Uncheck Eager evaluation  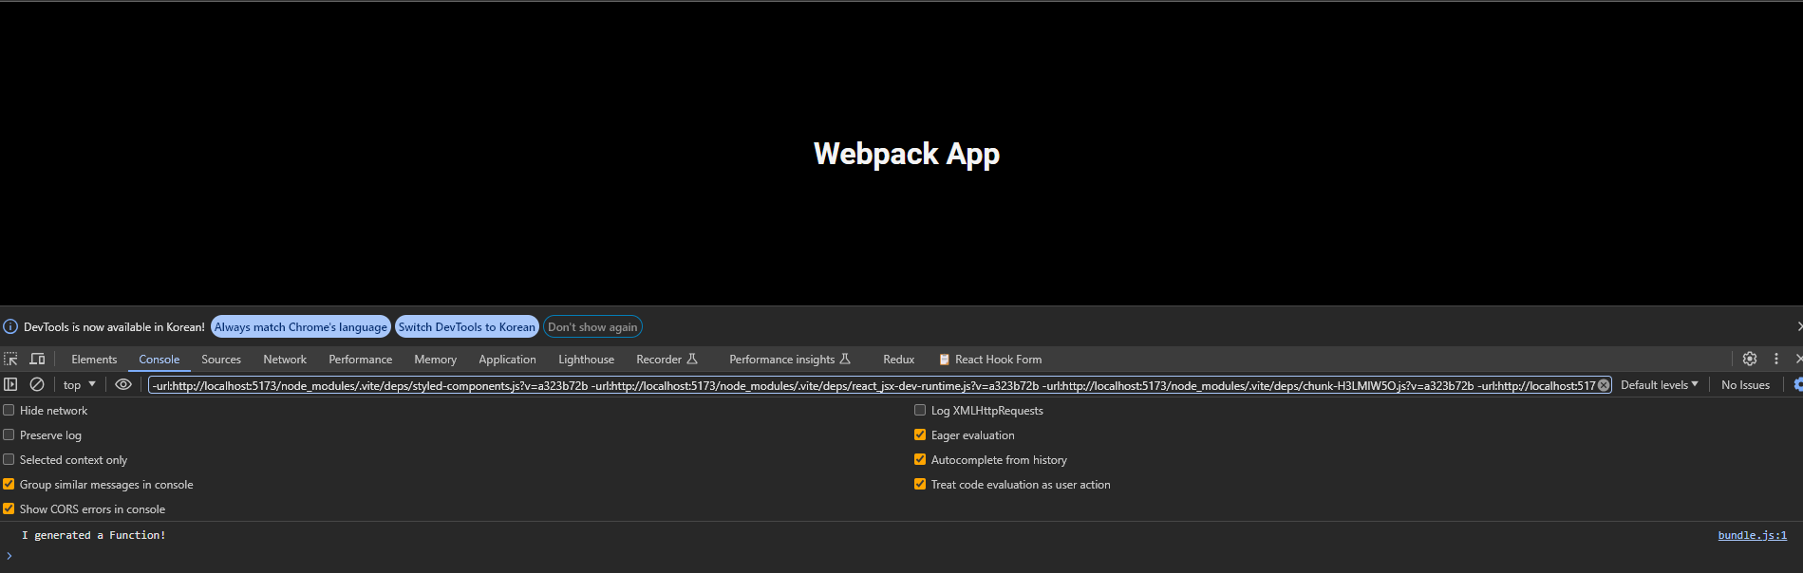[920, 434]
